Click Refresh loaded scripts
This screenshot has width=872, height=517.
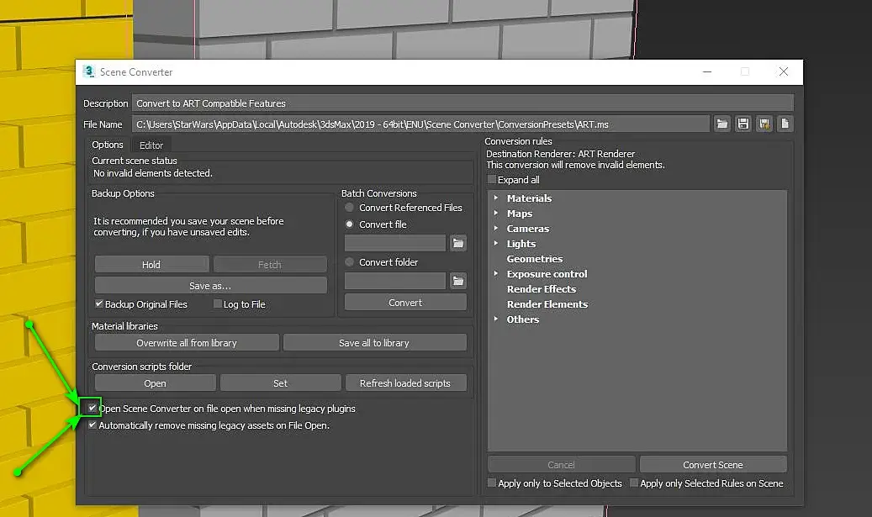click(405, 383)
